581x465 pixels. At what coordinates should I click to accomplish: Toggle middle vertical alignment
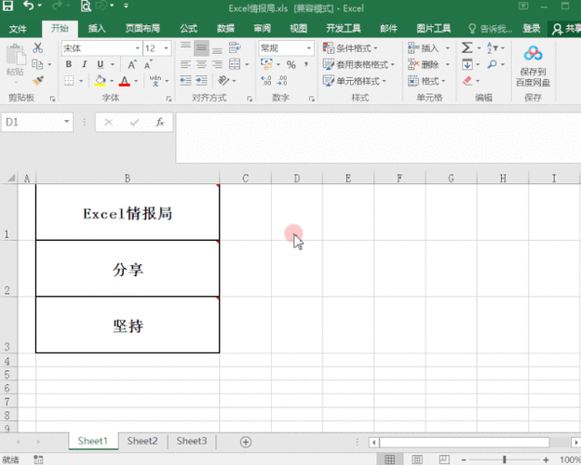pos(201,47)
